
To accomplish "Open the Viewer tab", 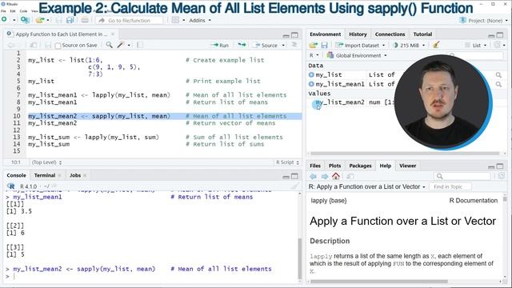I will pyautogui.click(x=407, y=166).
